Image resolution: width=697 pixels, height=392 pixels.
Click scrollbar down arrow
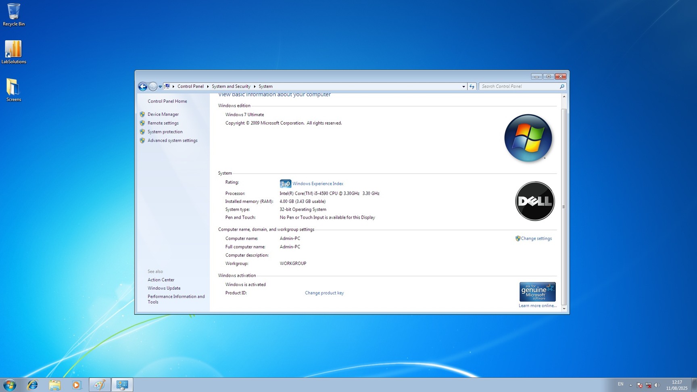(x=564, y=309)
